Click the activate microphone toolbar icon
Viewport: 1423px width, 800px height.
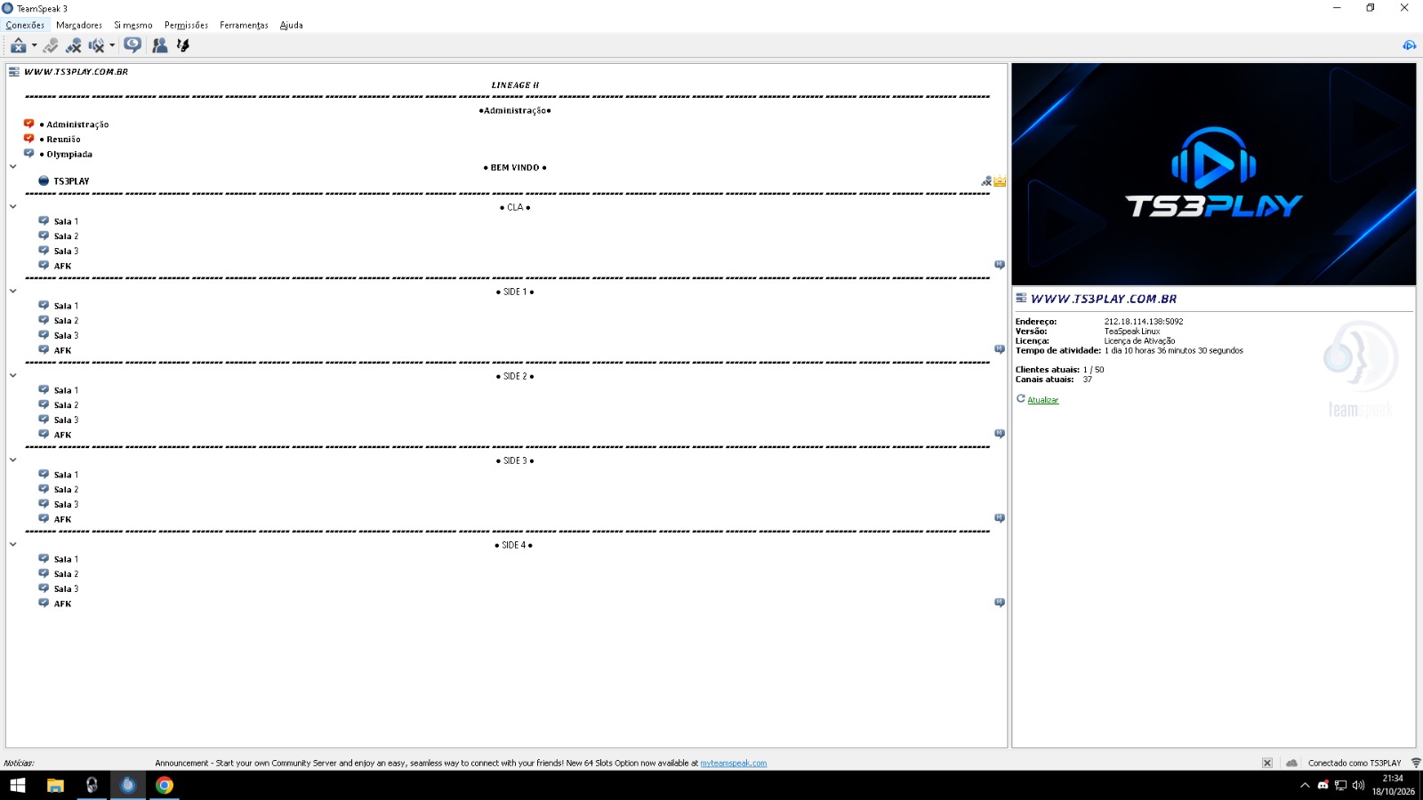point(51,45)
